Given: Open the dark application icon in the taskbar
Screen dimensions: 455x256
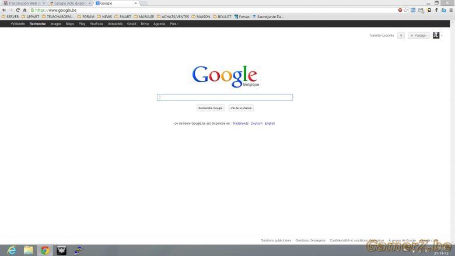Looking at the screenshot, I should (x=61, y=250).
